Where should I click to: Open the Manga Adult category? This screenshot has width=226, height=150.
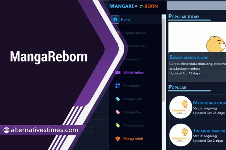click(133, 138)
